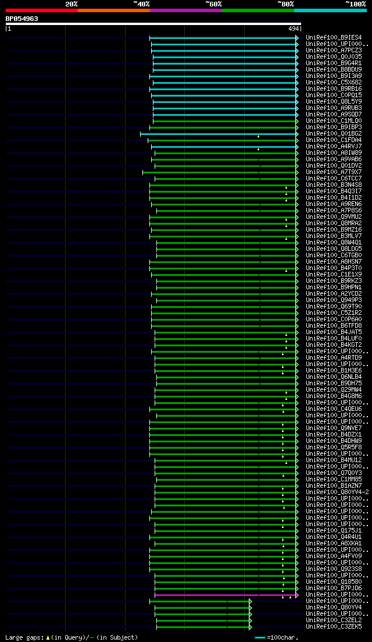The height and width of the screenshot is (642, 372).
Task: Select the UniRef100_B4JAT5 label
Action: (x=334, y=332)
